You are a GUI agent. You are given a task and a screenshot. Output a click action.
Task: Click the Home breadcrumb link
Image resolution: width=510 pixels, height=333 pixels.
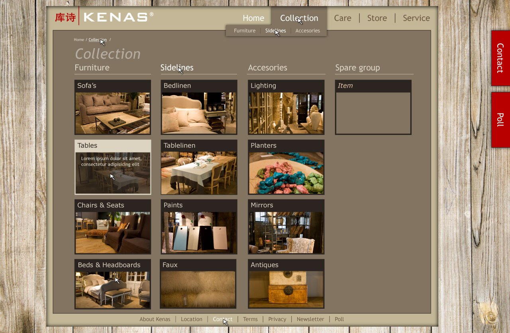(x=79, y=40)
